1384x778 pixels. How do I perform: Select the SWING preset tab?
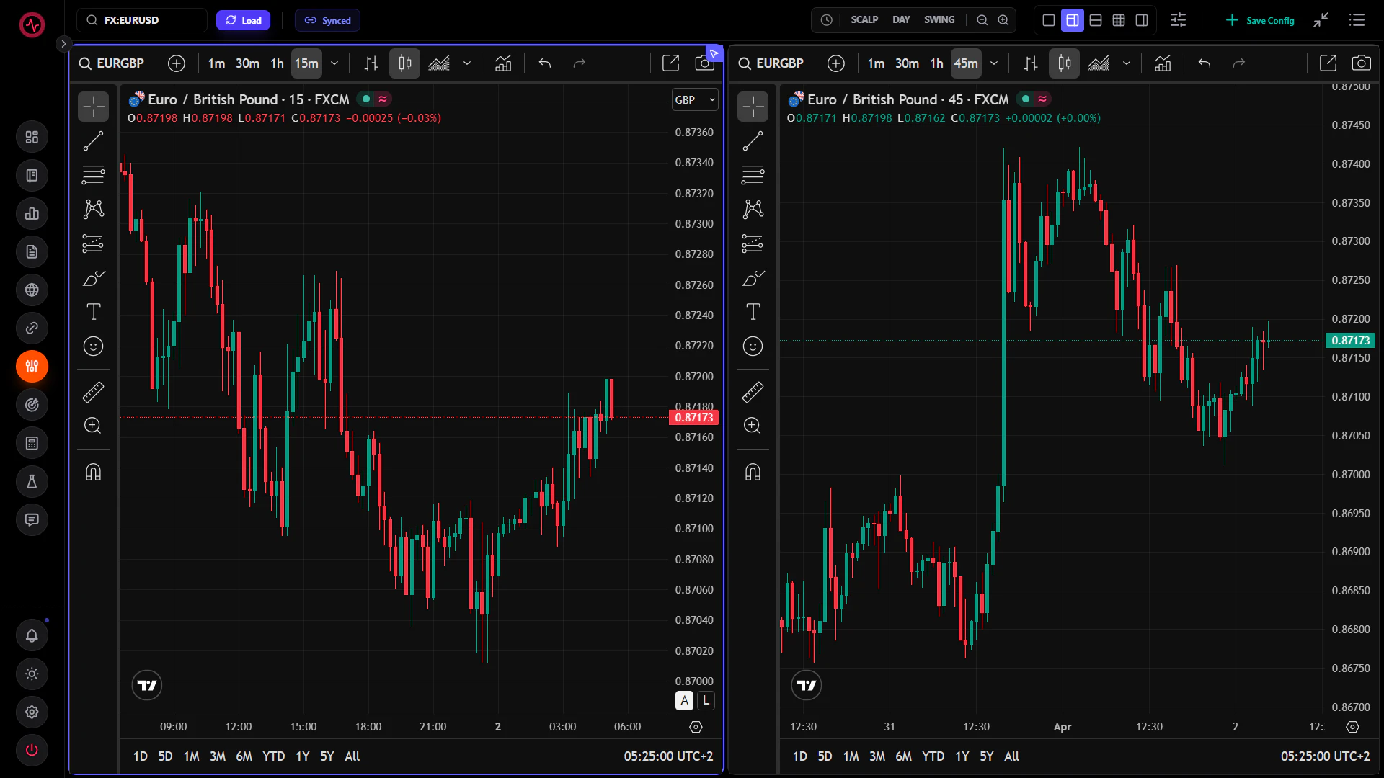click(x=939, y=20)
